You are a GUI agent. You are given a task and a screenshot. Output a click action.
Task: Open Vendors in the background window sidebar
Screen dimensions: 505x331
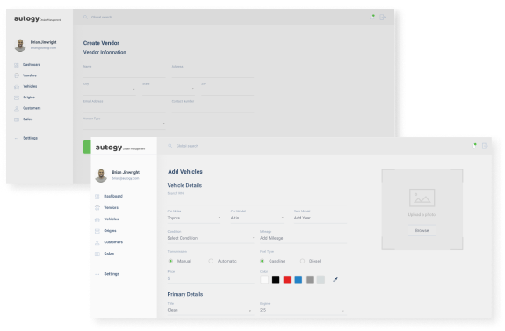[x=30, y=76]
